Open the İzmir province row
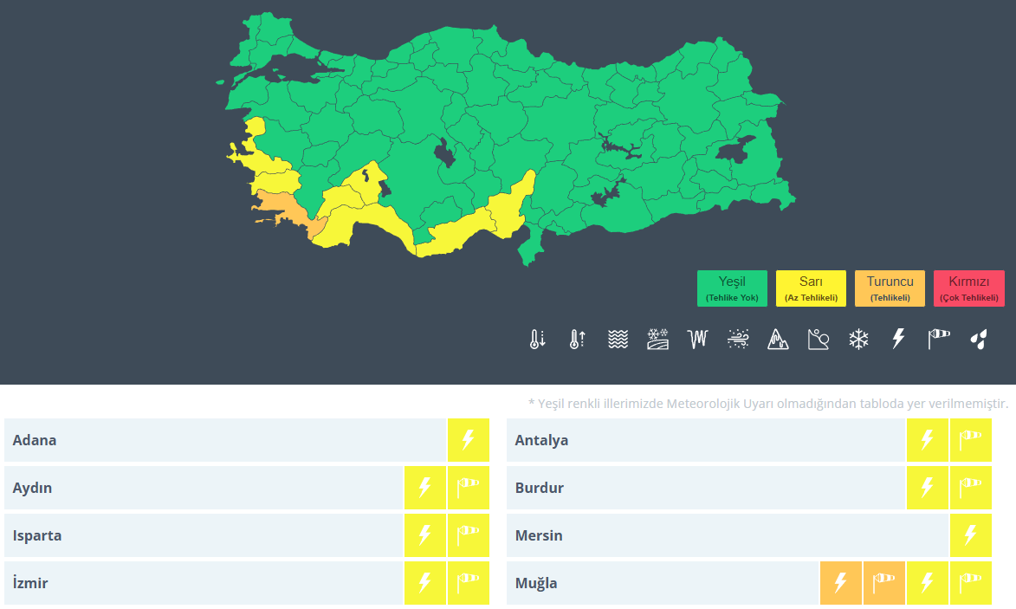 204,583
